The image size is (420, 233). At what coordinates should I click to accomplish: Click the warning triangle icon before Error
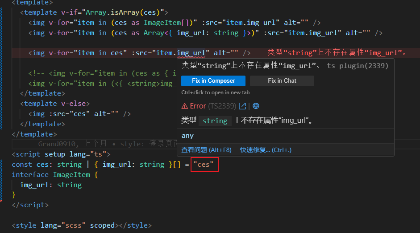184,106
